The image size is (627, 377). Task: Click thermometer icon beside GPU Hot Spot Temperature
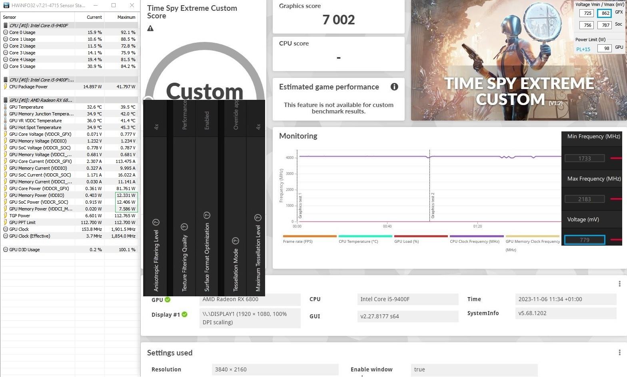pyautogui.click(x=6, y=127)
